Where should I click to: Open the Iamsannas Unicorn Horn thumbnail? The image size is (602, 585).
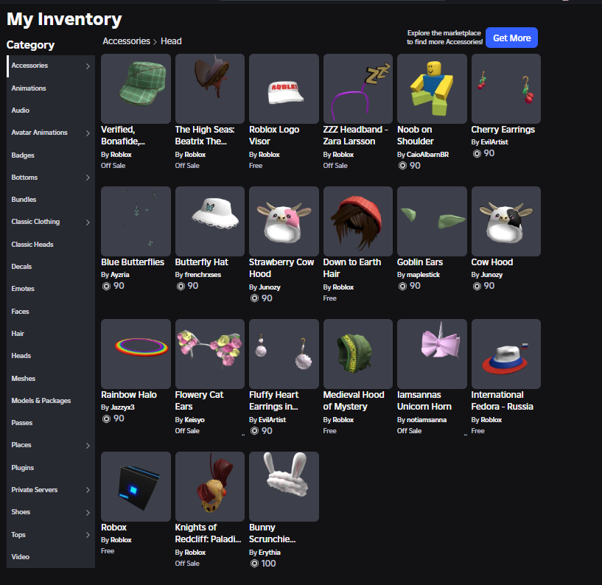click(432, 354)
